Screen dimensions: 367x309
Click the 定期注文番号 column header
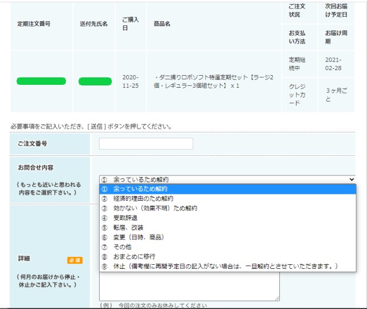(33, 24)
